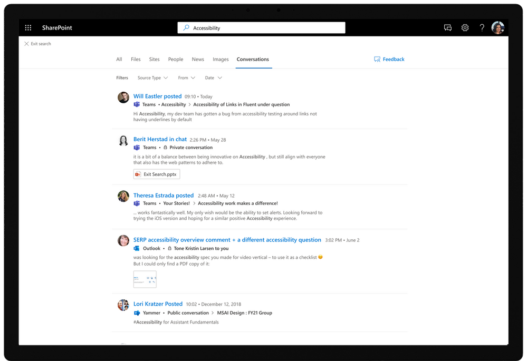Click the Feedback icon beside Feedback link
The height and width of the screenshot is (361, 527).
[377, 60]
